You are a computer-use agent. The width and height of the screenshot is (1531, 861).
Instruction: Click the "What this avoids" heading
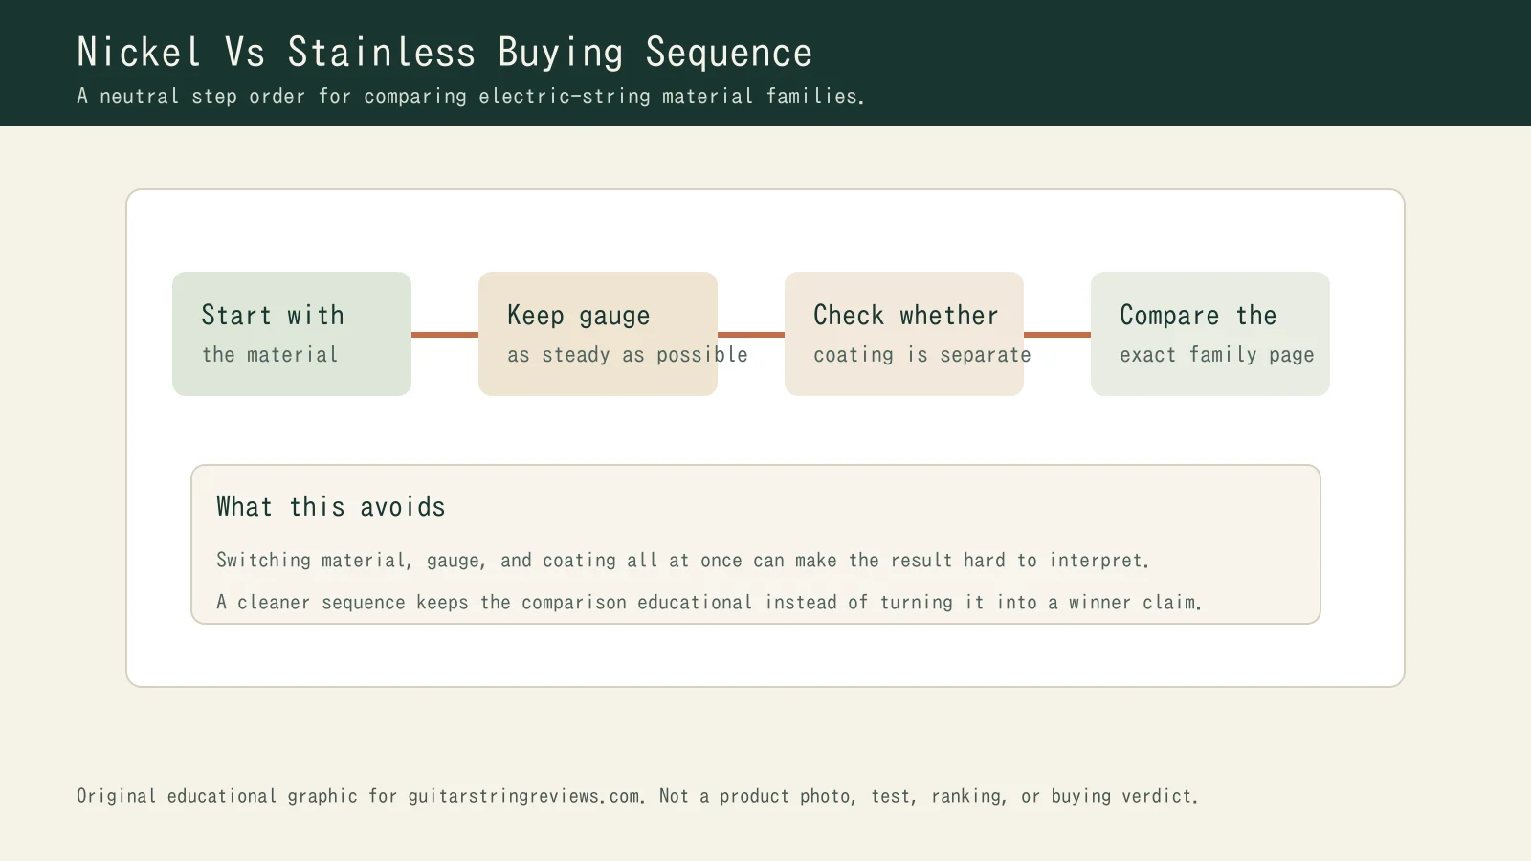(x=330, y=507)
